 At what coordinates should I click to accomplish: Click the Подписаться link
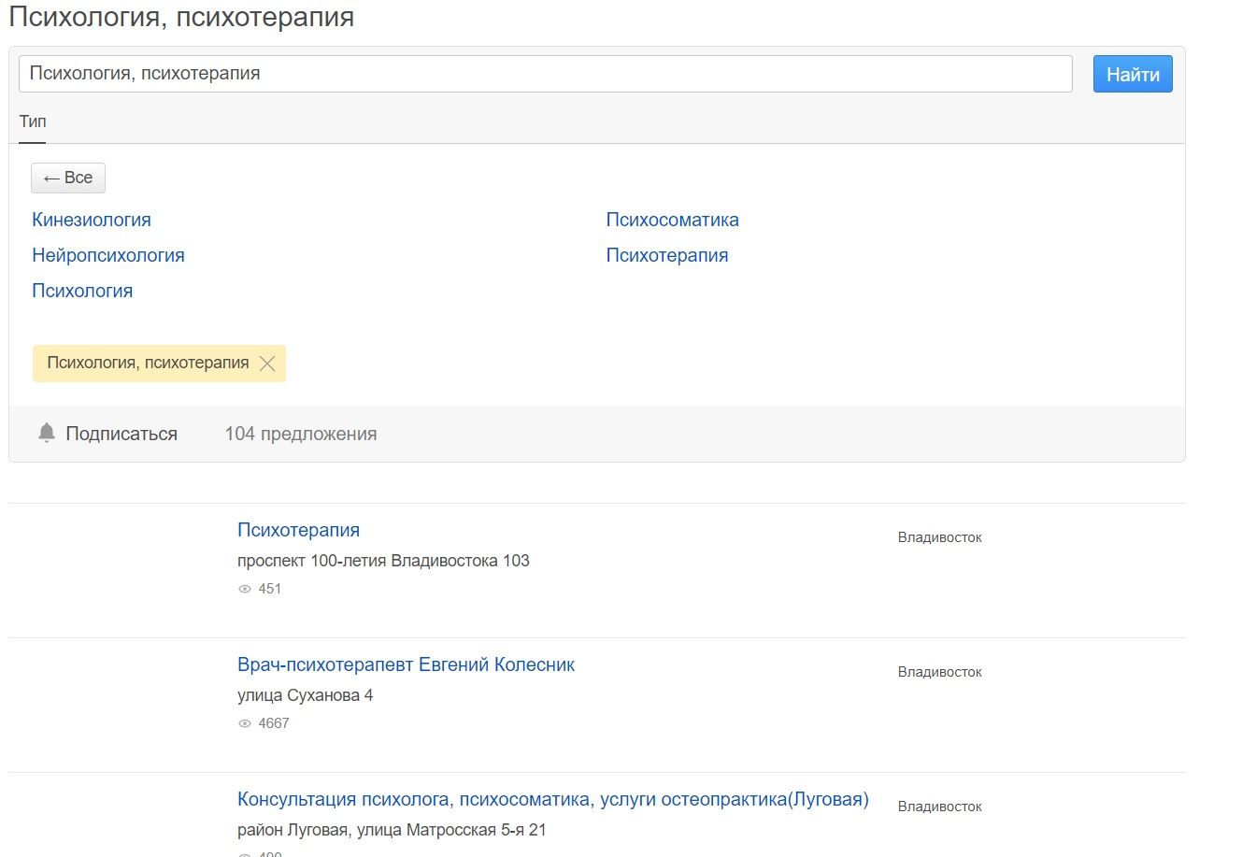121,434
